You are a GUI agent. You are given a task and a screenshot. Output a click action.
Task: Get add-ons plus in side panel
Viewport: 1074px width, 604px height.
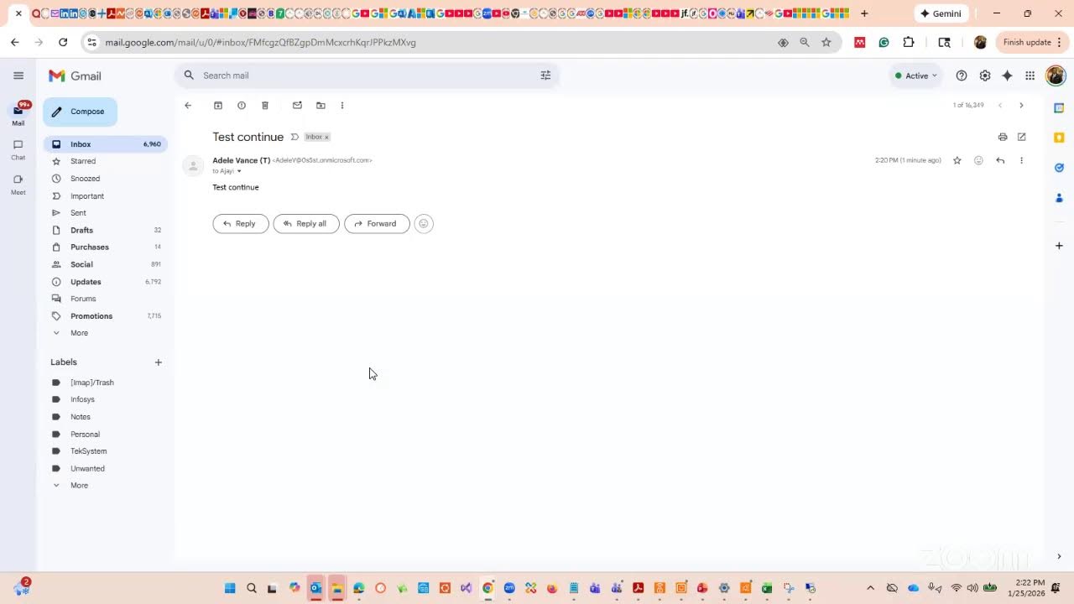tap(1059, 246)
